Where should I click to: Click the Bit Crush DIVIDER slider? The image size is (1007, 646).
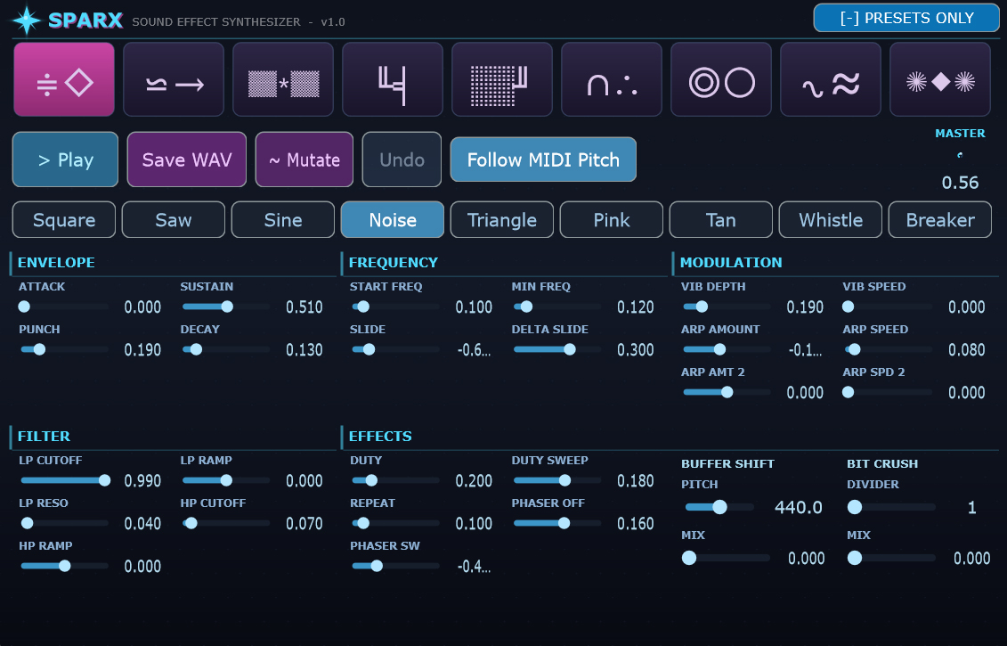click(891, 507)
